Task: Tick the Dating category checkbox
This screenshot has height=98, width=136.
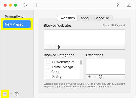Action: [x=48, y=77]
